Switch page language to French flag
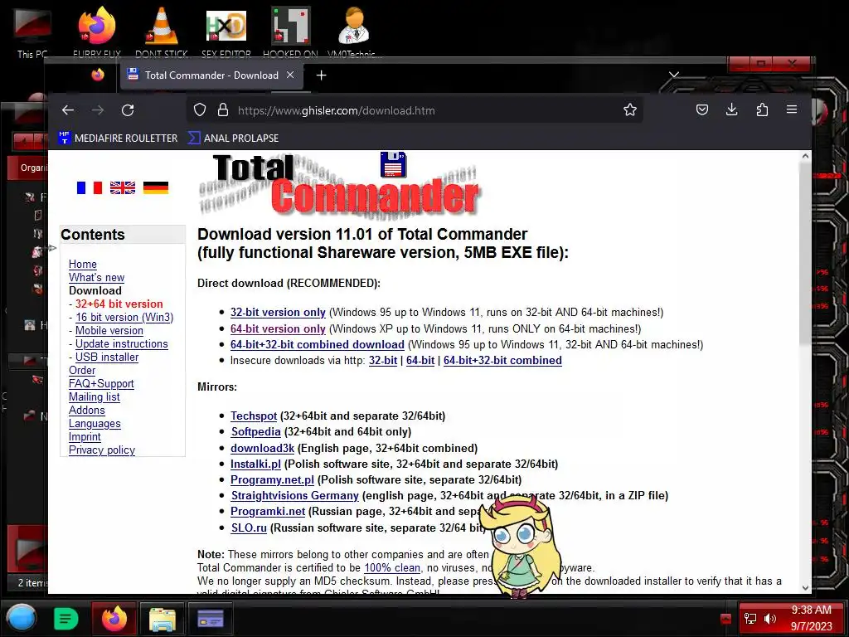 (90, 187)
